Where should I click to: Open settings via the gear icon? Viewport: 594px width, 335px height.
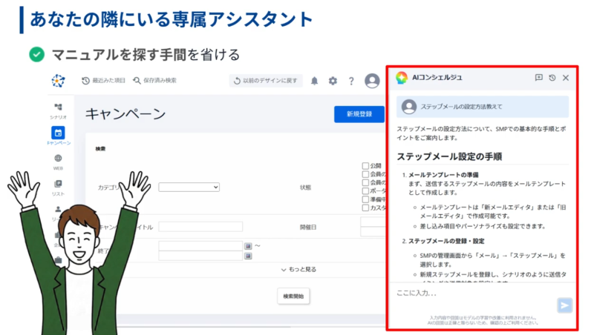[333, 81]
